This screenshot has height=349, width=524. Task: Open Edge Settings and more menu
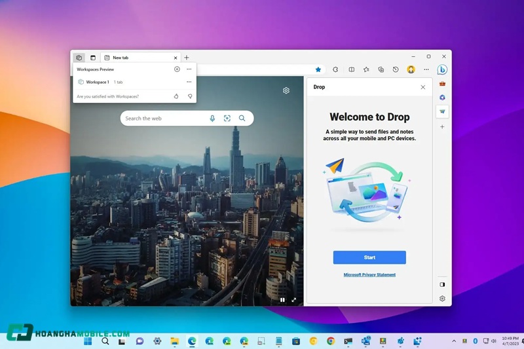[x=426, y=69]
